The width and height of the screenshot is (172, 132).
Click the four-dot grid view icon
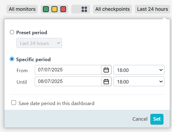[84, 9]
